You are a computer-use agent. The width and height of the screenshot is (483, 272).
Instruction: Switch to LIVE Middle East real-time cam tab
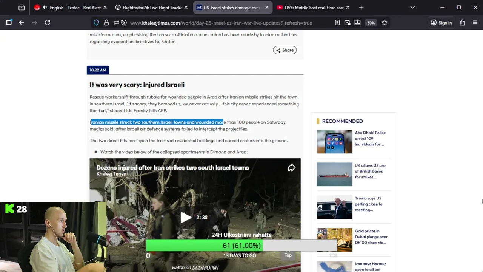click(313, 8)
